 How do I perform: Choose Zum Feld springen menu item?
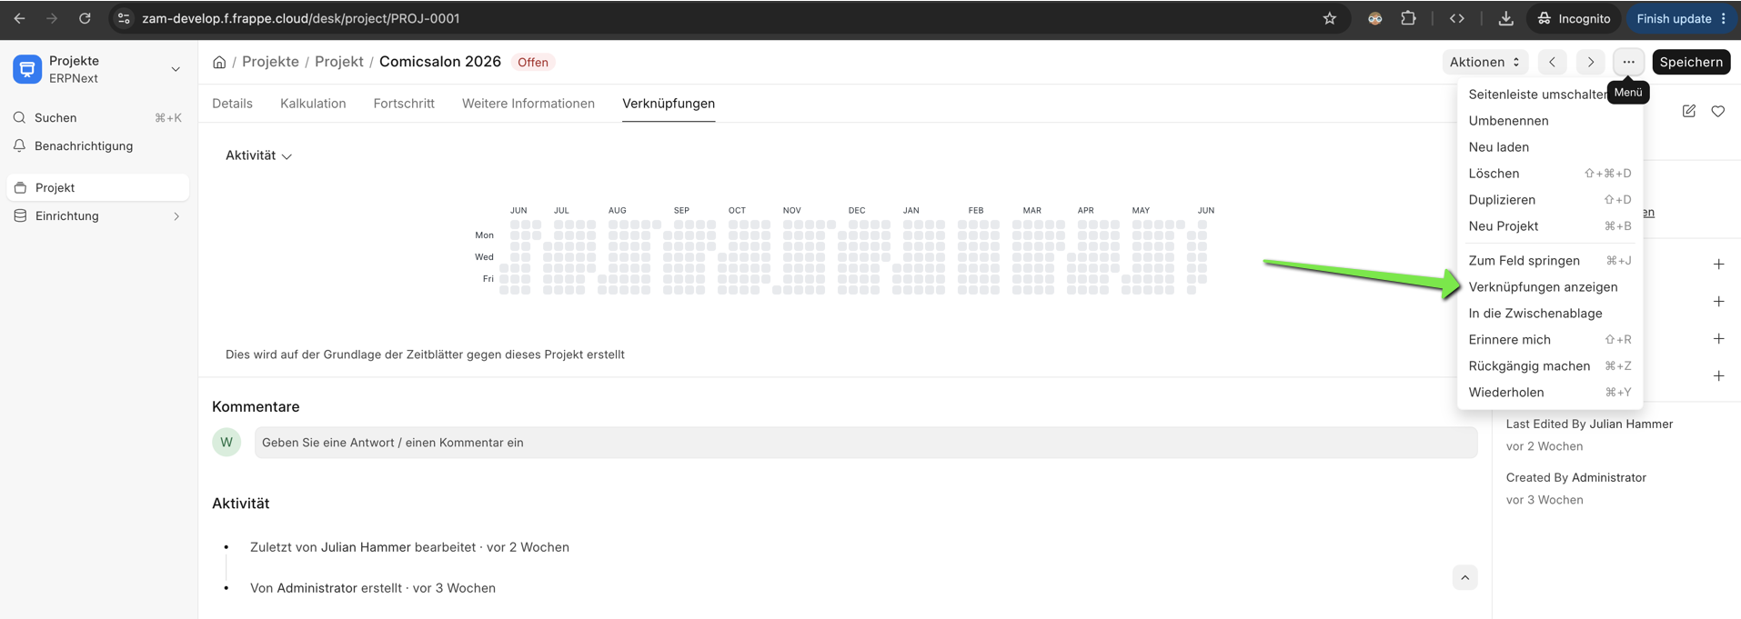coord(1549,261)
